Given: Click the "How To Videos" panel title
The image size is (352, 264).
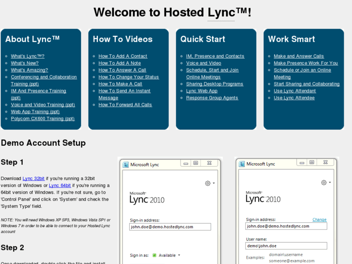Looking at the screenshot, I should coord(123,39).
